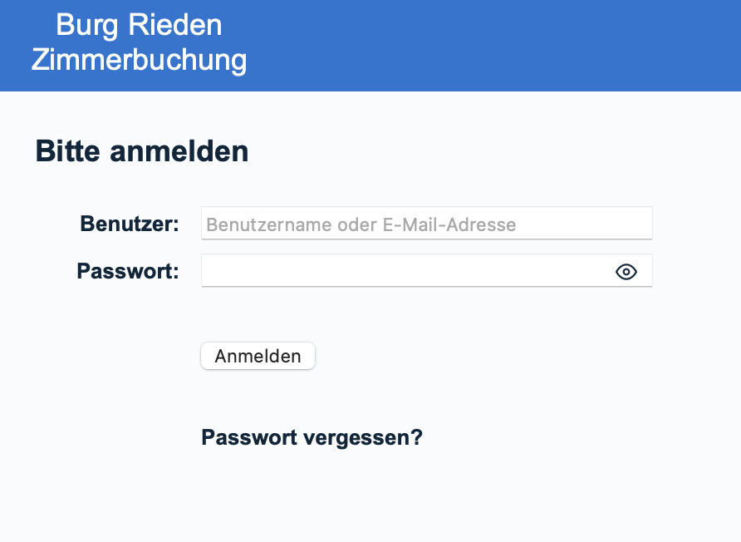This screenshot has height=542, width=741.
Task: Reveal typed password characters via eye toggle
Action: [x=626, y=272]
